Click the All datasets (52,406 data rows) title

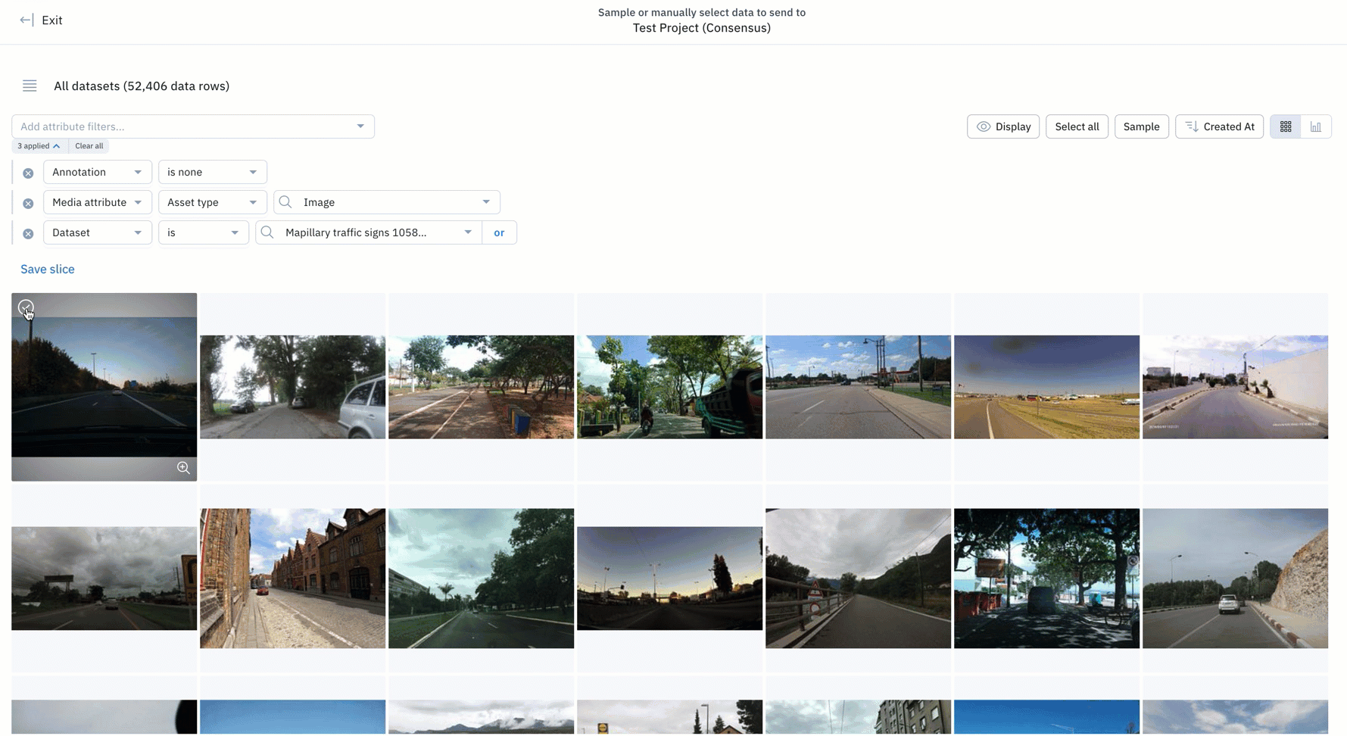142,86
